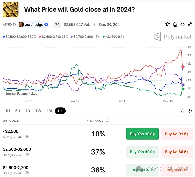Buy Yes at 10.9¢ for <$2,500
The height and width of the screenshot is (177, 195).
[x=142, y=134]
